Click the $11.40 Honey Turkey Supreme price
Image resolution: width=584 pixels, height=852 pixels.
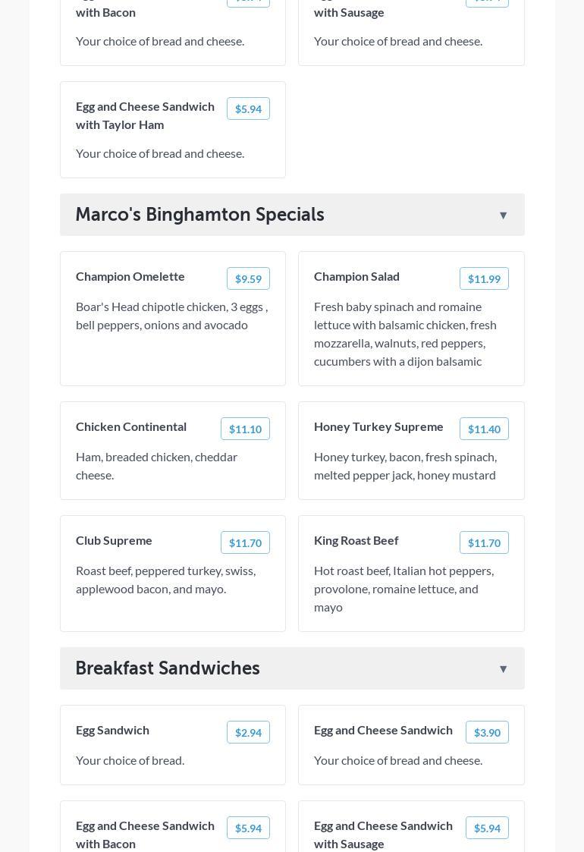484,429
